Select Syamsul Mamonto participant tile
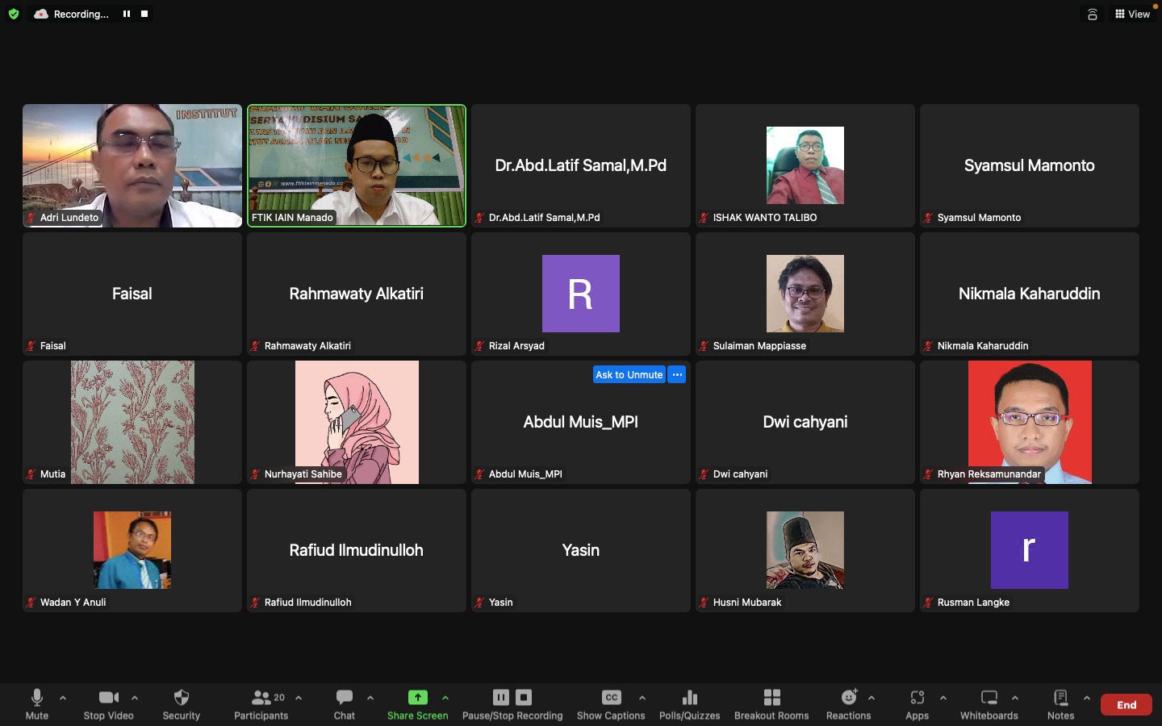Image resolution: width=1162 pixels, height=726 pixels. click(1030, 165)
